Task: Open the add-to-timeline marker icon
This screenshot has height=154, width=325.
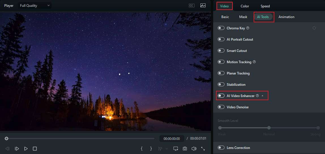Action: (160, 149)
